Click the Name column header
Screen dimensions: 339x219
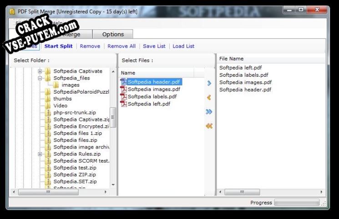tap(156, 73)
